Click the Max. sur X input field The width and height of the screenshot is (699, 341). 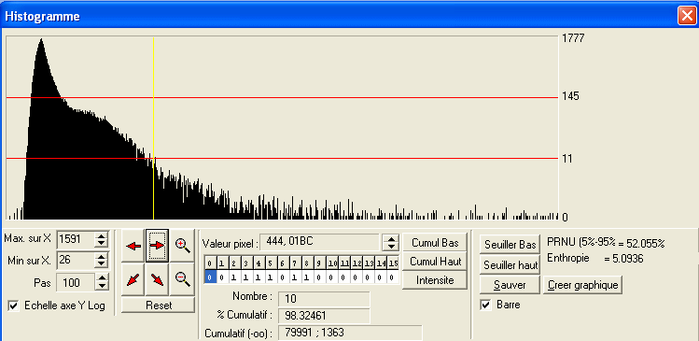pos(76,240)
